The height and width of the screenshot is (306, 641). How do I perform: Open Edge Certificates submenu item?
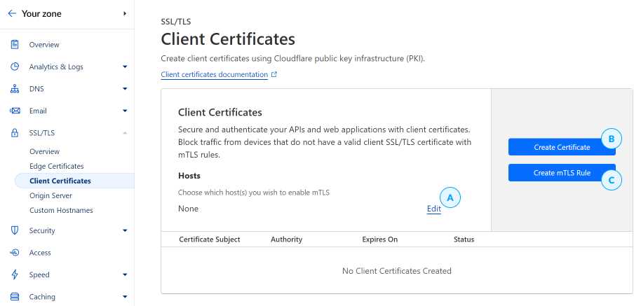click(x=56, y=166)
